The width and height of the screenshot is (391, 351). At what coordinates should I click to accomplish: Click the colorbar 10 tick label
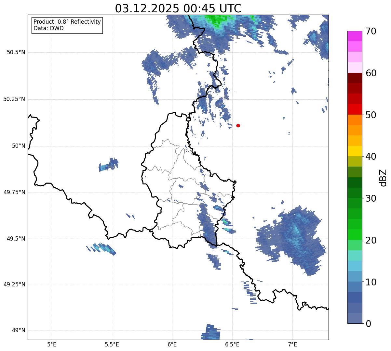[371, 282]
